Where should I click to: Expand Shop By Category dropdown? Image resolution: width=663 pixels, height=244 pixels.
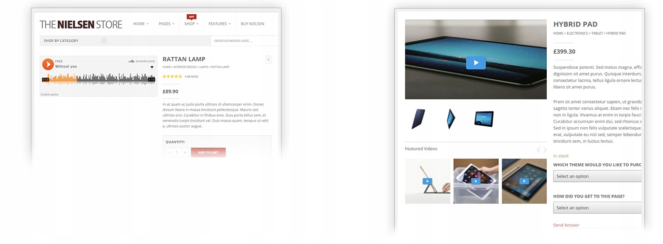(104, 41)
